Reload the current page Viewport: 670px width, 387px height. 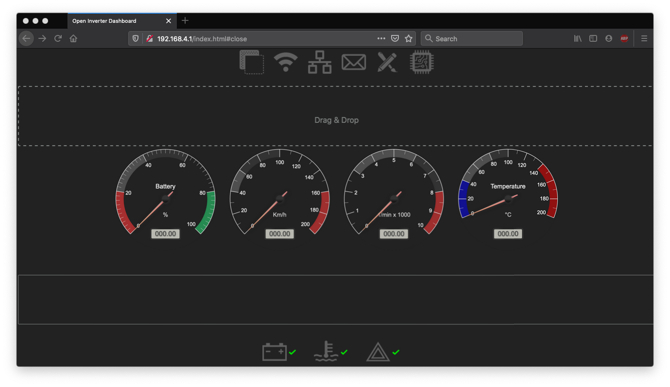[x=58, y=38]
